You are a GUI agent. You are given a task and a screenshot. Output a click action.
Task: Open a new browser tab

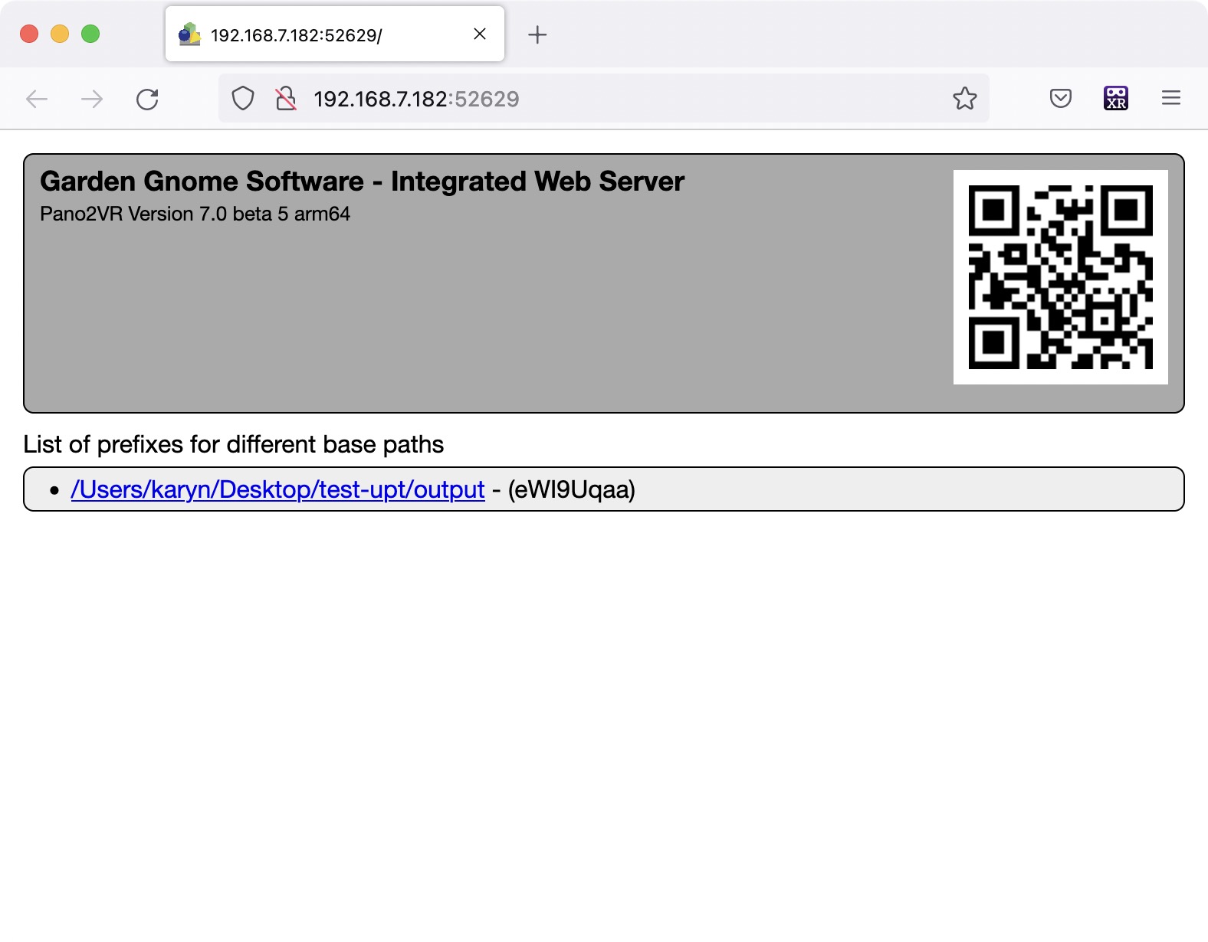[537, 34]
